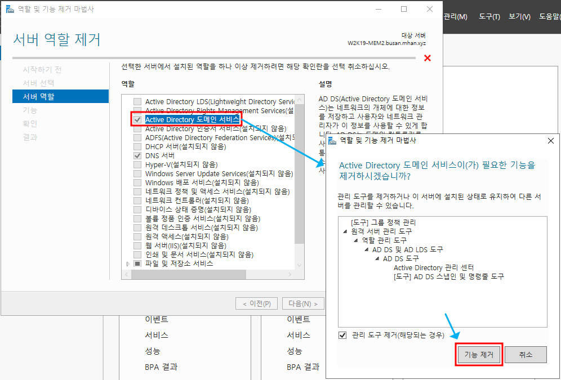
Task: Uncheck DNS 서버 checkbox
Action: pyautogui.click(x=137, y=155)
